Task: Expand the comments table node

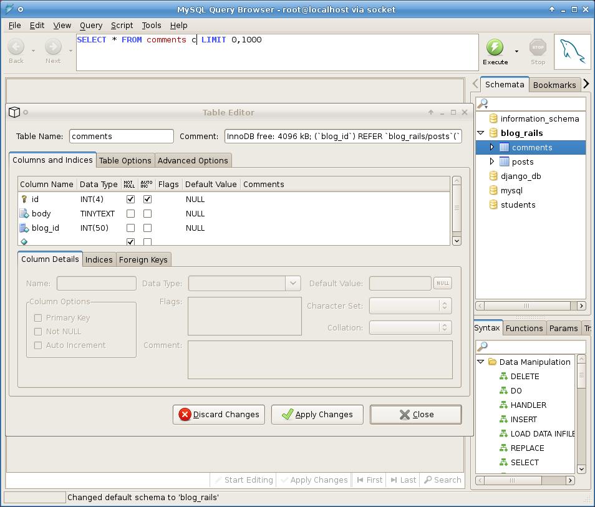Action: [492, 147]
